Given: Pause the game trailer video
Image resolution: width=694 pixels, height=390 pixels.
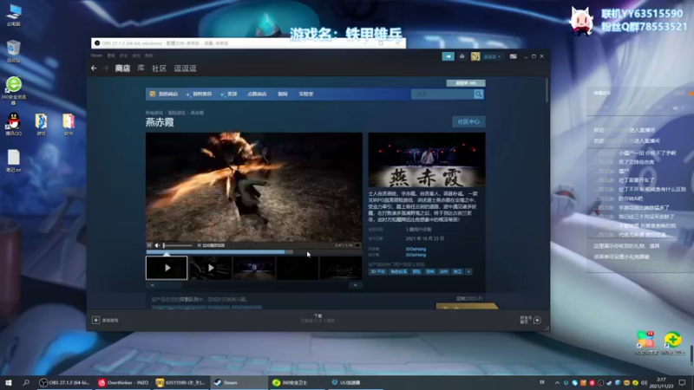Looking at the screenshot, I should (149, 245).
